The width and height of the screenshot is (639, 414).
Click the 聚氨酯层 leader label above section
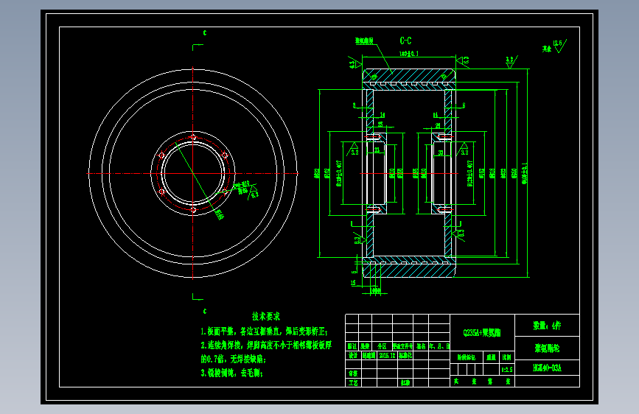tap(364, 41)
